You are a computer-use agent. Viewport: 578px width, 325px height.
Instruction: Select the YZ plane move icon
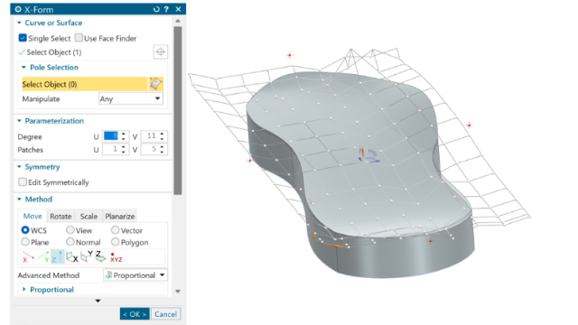coord(72,256)
